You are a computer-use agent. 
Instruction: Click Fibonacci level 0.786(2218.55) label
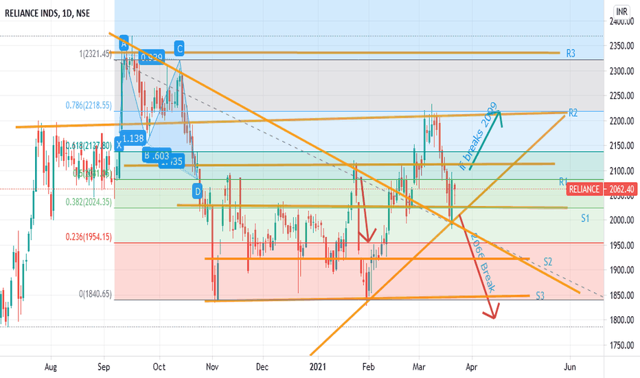[89, 105]
